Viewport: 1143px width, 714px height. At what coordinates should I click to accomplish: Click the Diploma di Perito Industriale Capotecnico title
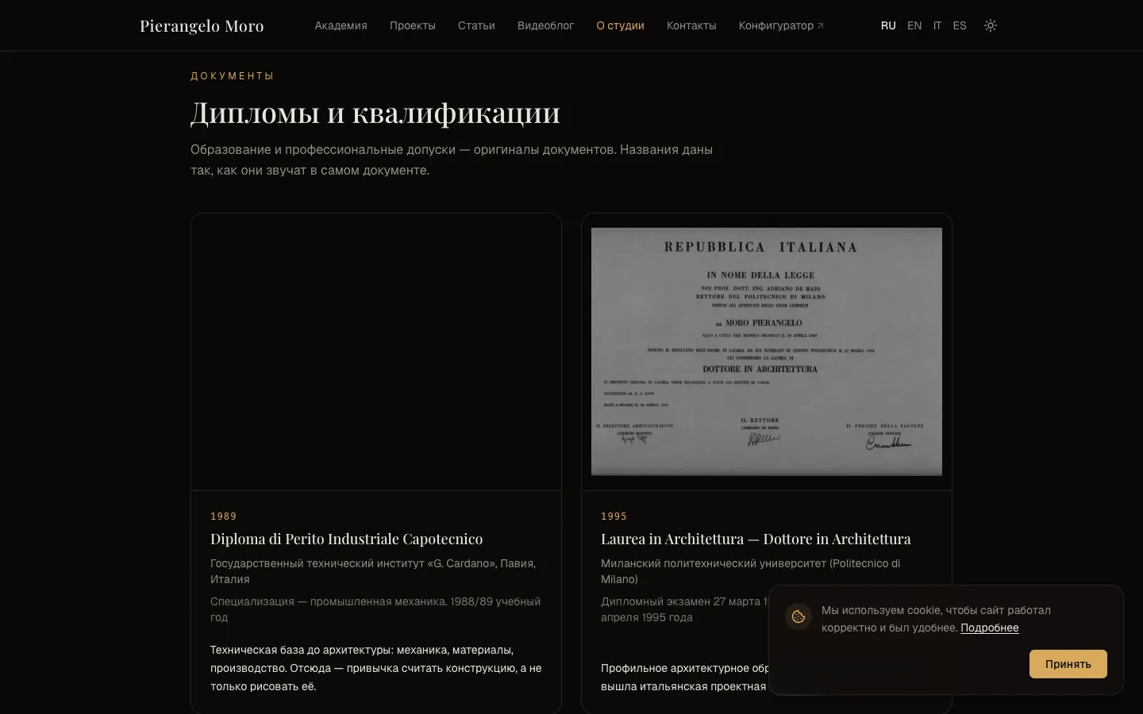click(x=346, y=539)
